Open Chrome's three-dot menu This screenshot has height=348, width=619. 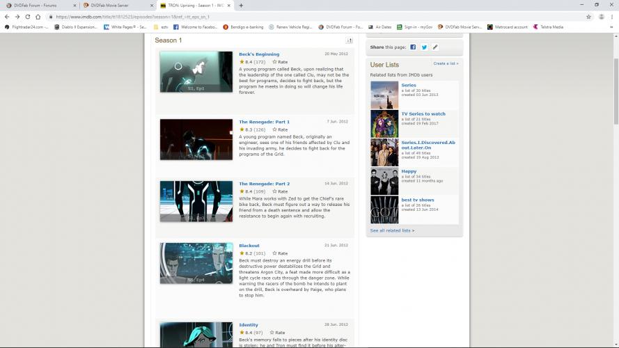point(611,17)
